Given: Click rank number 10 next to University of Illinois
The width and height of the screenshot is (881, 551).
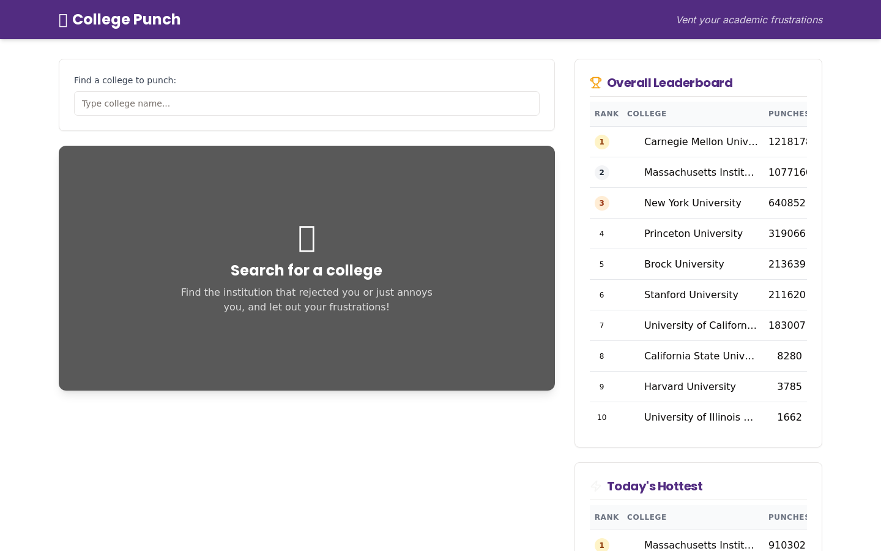Looking at the screenshot, I should click(x=601, y=418).
